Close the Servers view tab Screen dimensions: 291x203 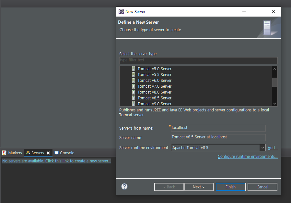(48, 153)
